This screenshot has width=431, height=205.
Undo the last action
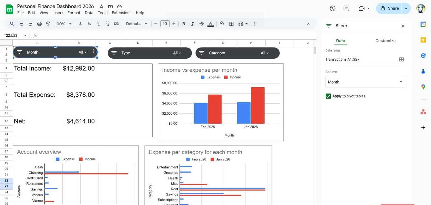(22, 24)
